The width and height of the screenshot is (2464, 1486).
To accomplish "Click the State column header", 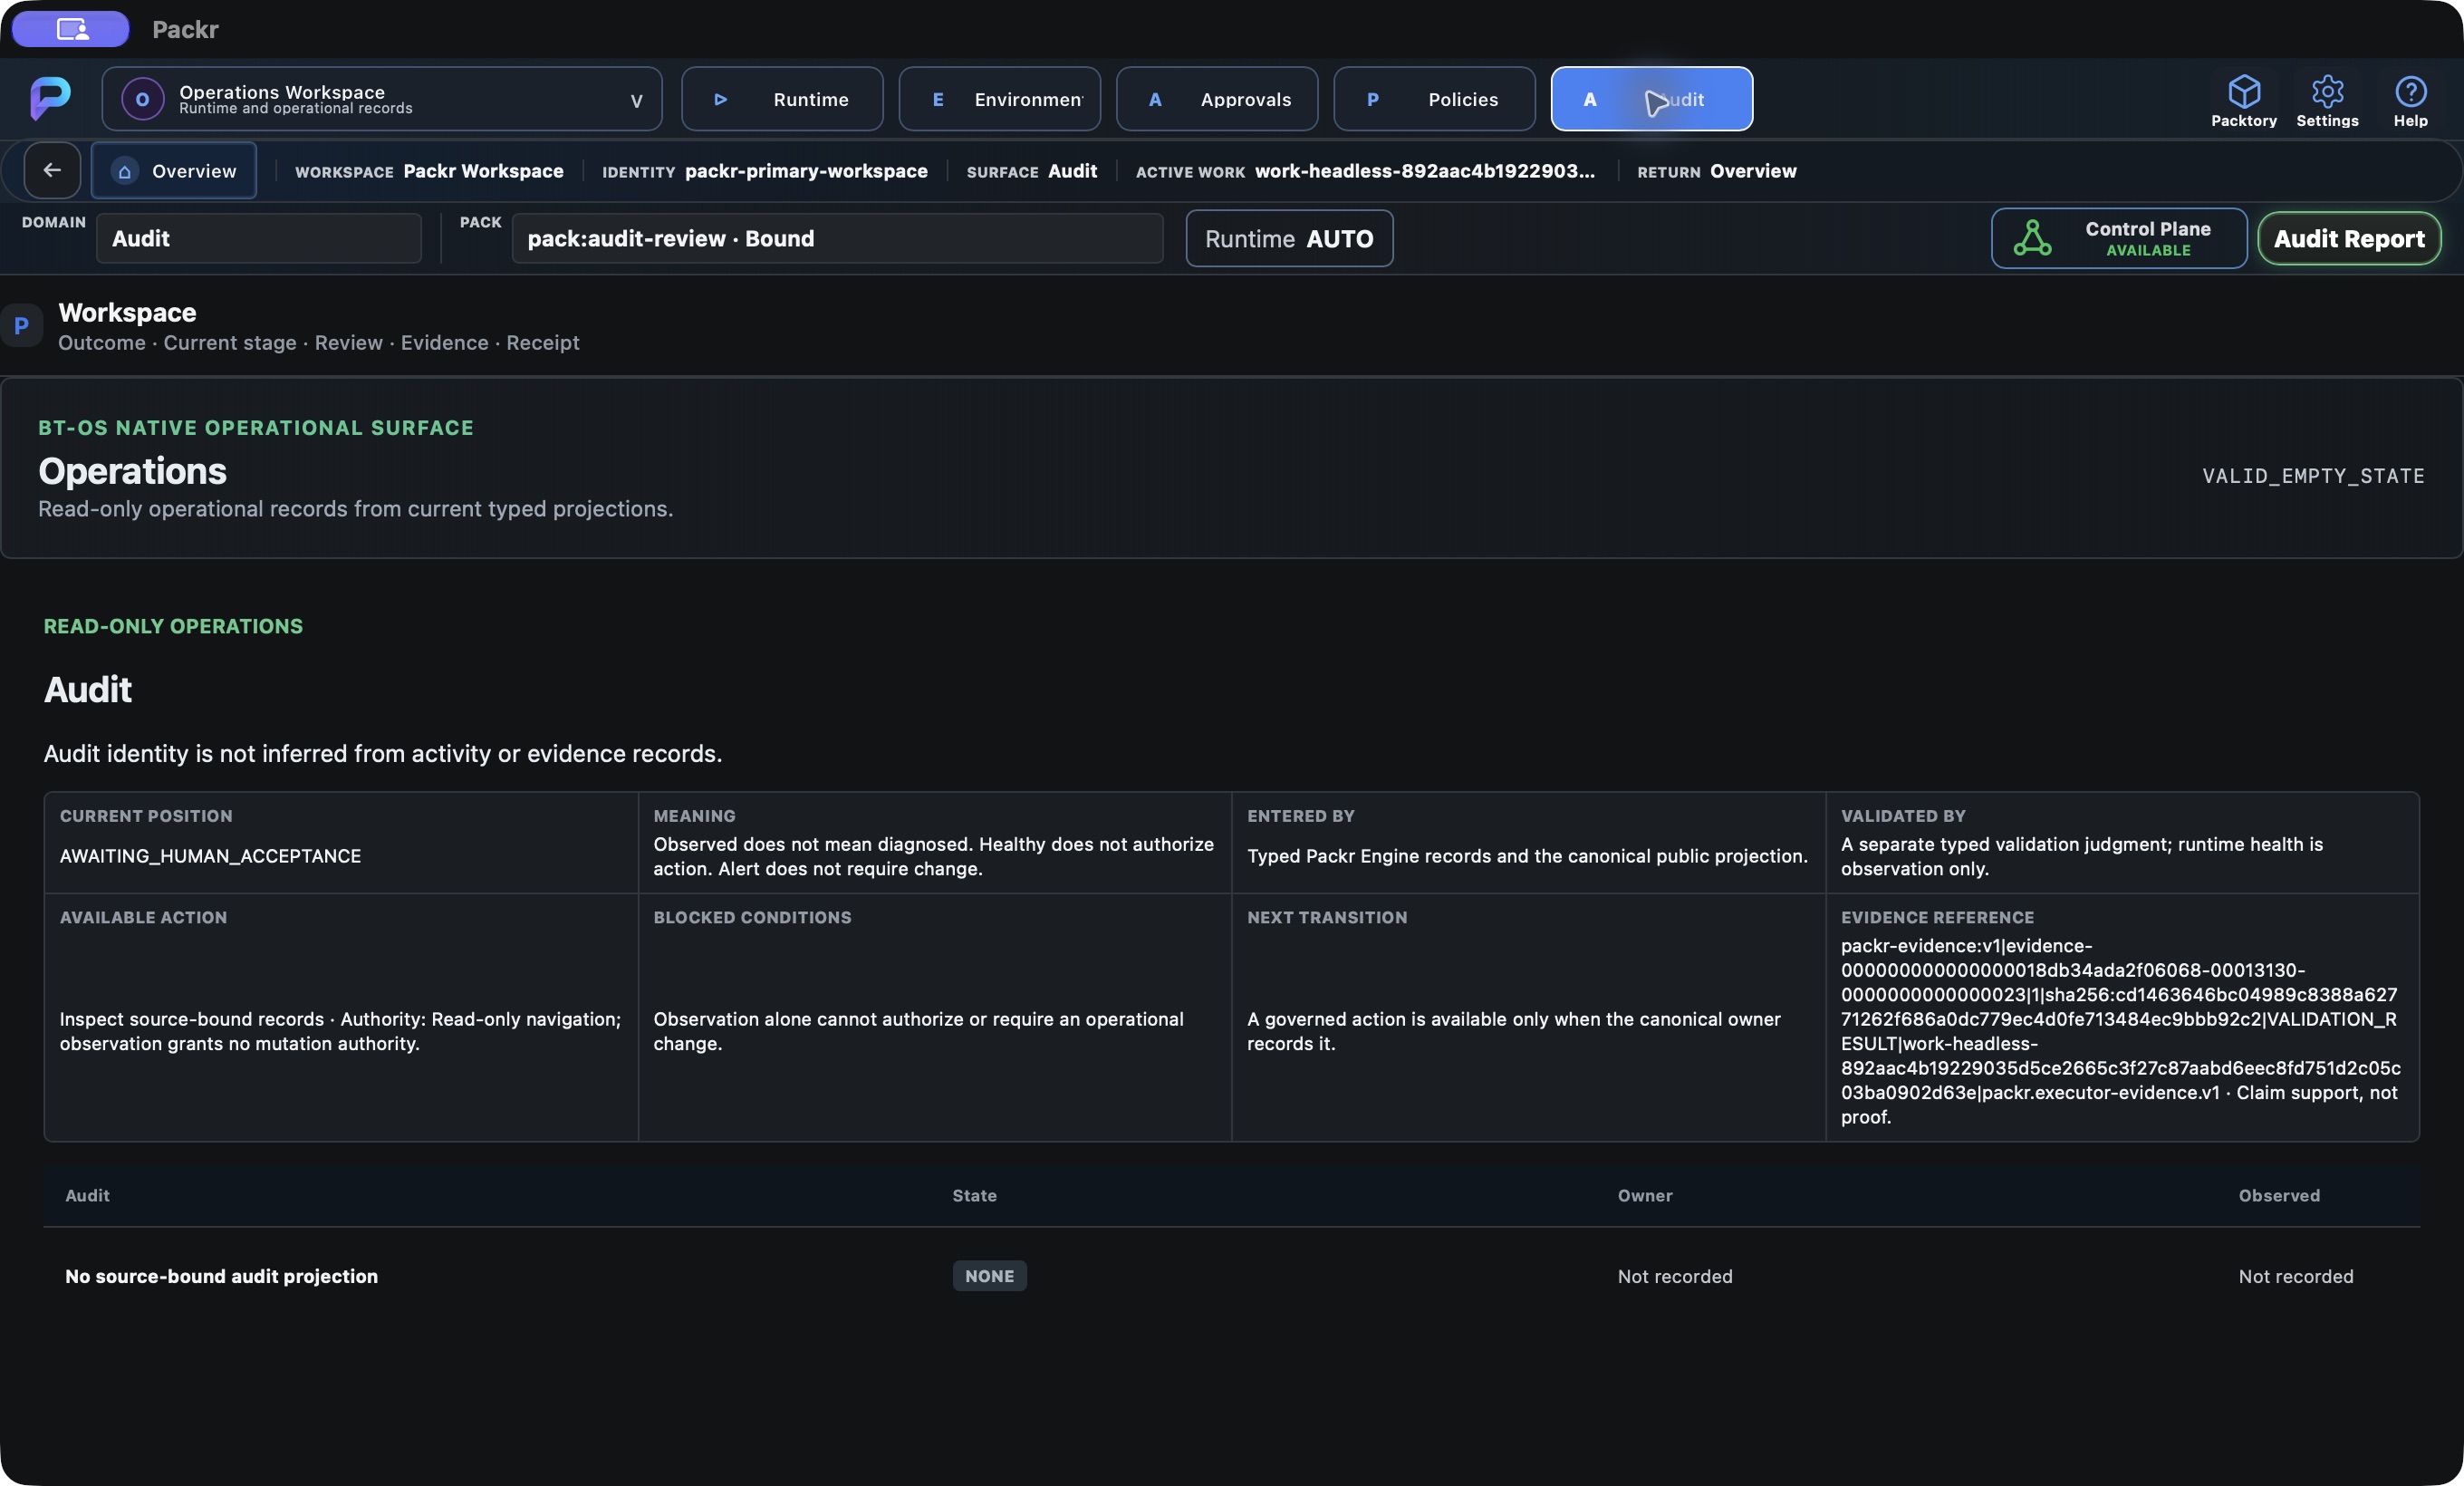I will pos(974,1195).
